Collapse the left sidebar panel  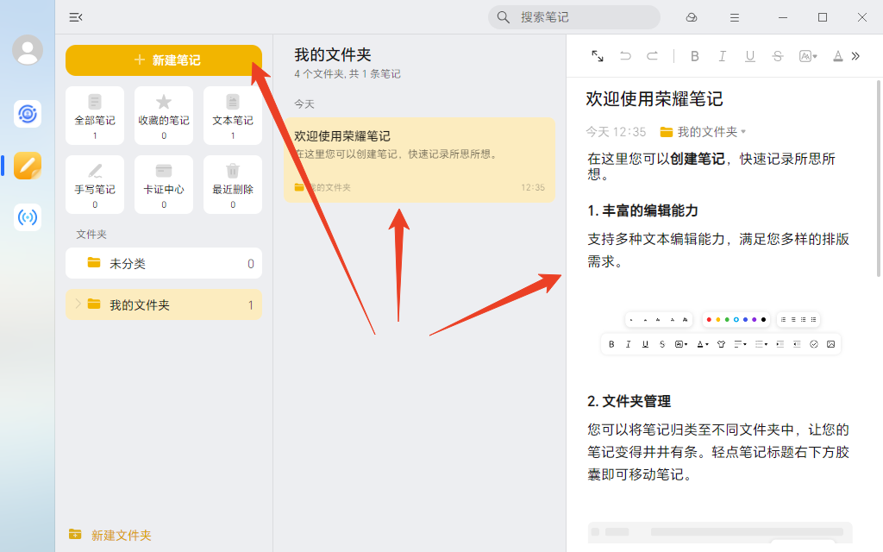coord(75,16)
